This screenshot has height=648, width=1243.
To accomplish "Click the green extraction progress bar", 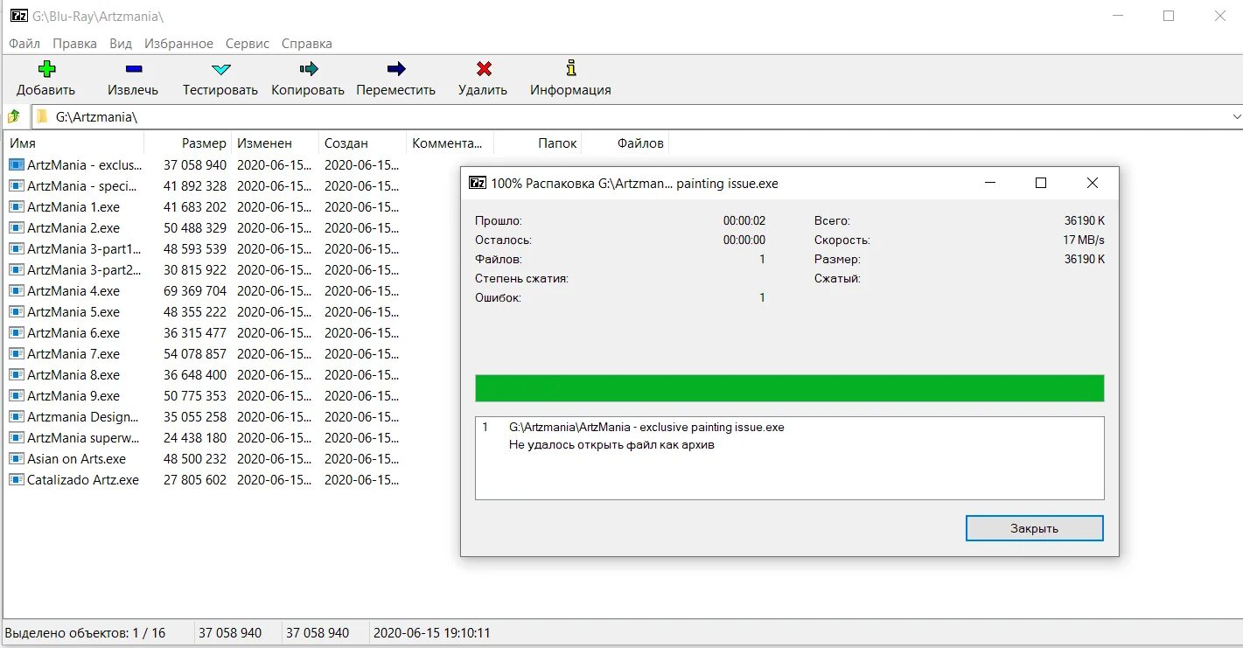I will pyautogui.click(x=789, y=388).
